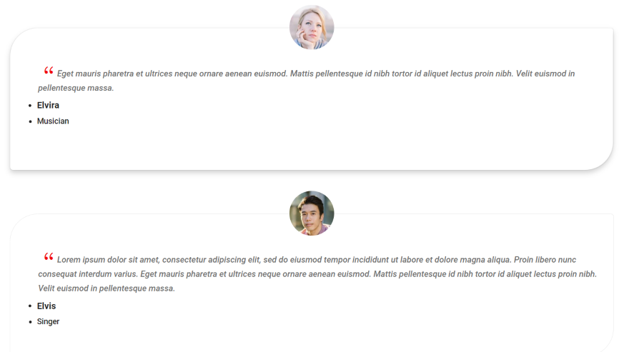Click the bullet point before Singer
Image resolution: width=629 pixels, height=352 pixels.
coord(29,322)
